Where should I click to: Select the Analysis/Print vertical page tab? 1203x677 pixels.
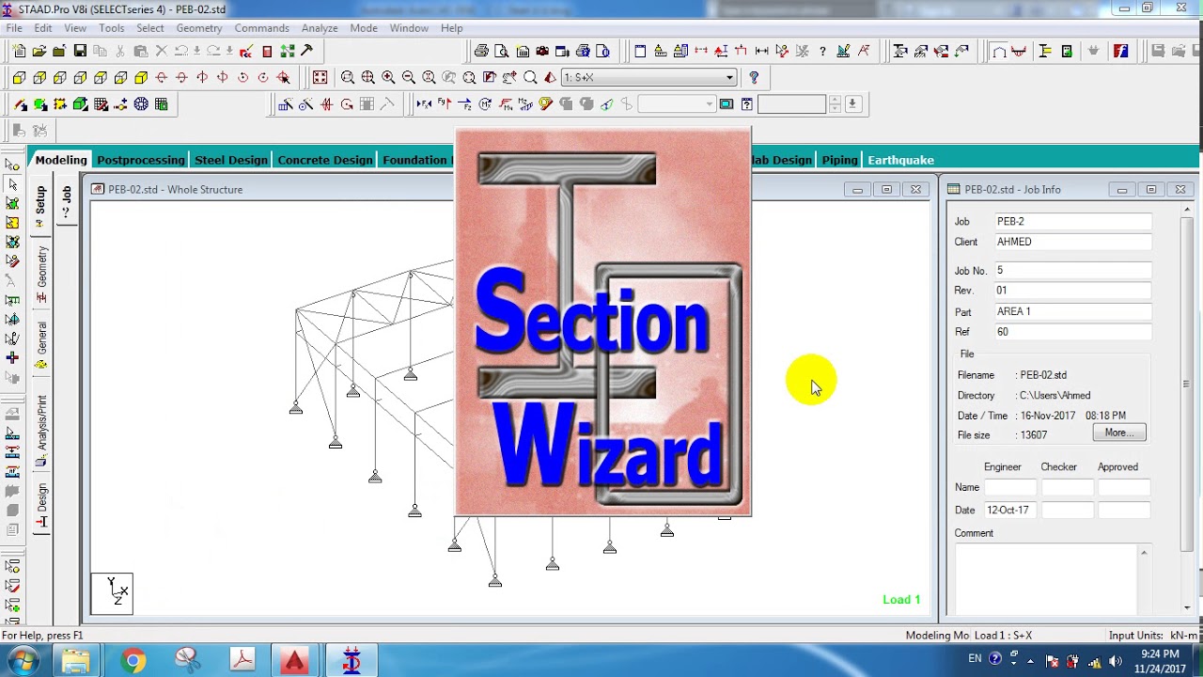(x=41, y=431)
